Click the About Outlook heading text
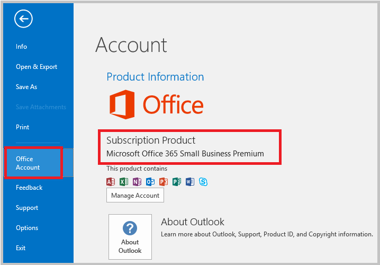 coord(193,222)
